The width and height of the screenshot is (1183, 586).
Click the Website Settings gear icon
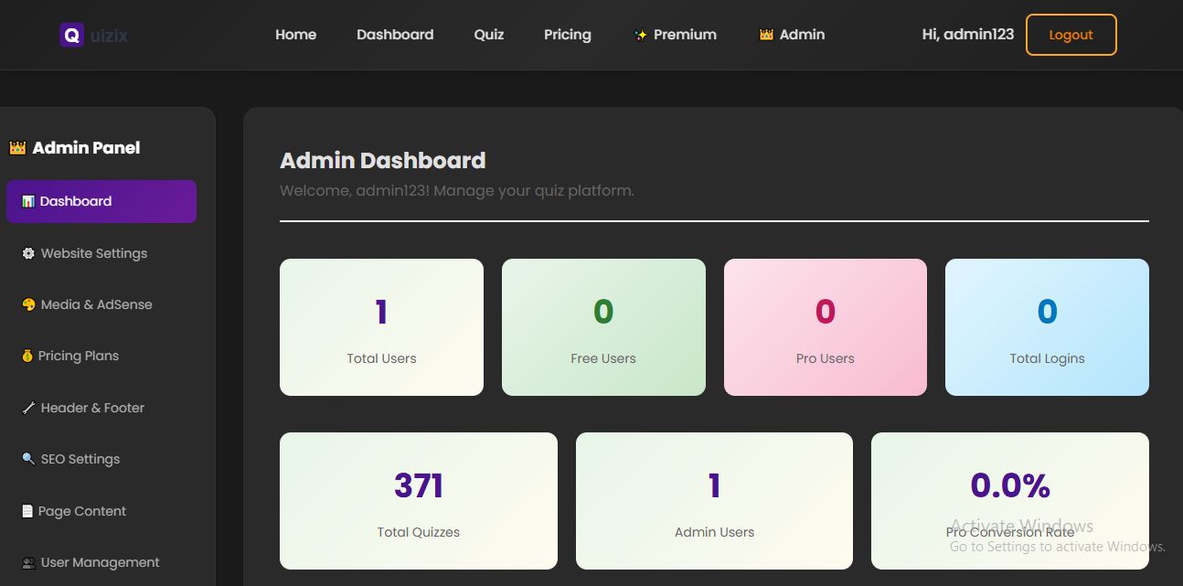tap(28, 253)
